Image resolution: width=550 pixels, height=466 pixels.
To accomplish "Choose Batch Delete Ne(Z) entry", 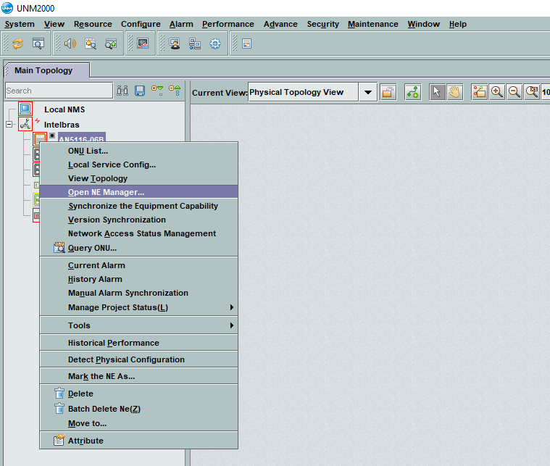I will 139,409.
